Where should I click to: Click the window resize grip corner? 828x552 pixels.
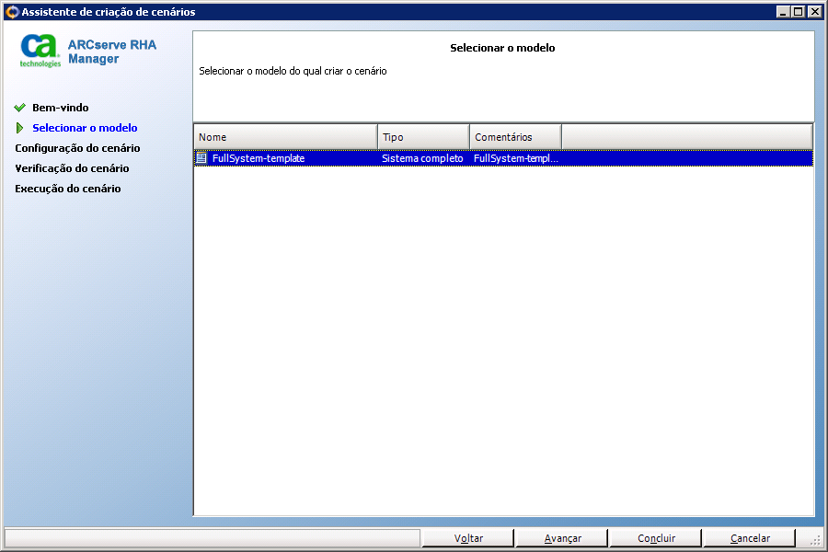(x=816, y=541)
